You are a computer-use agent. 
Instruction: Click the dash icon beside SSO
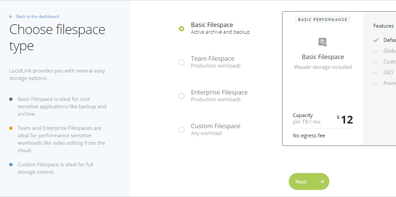[375, 73]
